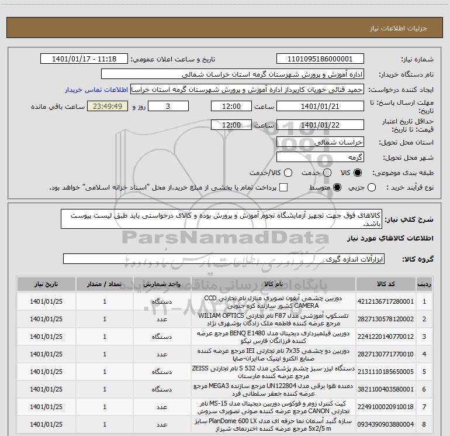Screen dimensions: 450x436
Task: Click the ZEISS green laser item name
Action: coord(274,372)
